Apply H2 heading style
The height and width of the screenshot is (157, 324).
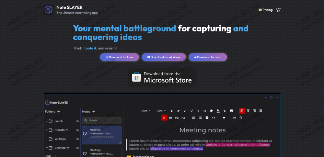(x=177, y=118)
